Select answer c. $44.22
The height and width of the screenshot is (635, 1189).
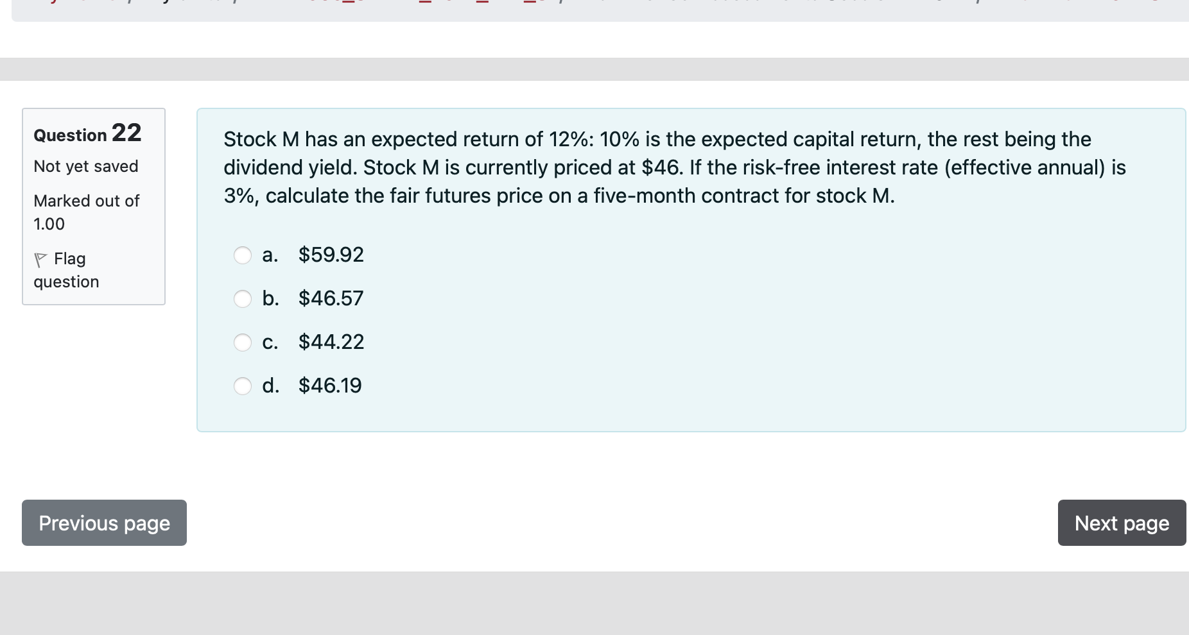coord(243,343)
